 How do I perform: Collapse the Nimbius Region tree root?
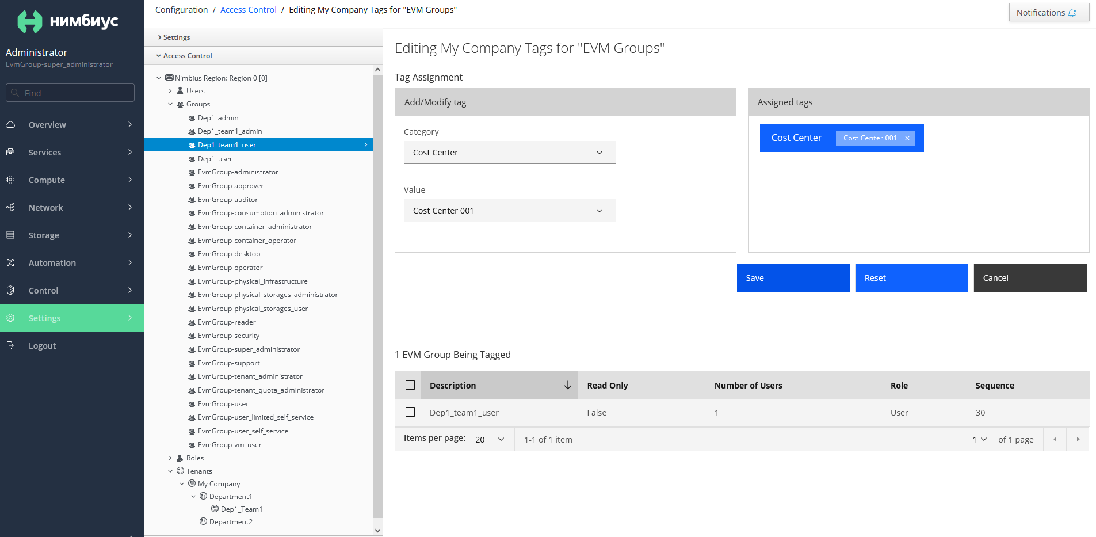coord(159,78)
